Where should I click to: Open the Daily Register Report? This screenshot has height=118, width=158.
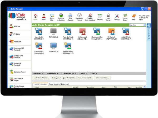click(x=19, y=79)
